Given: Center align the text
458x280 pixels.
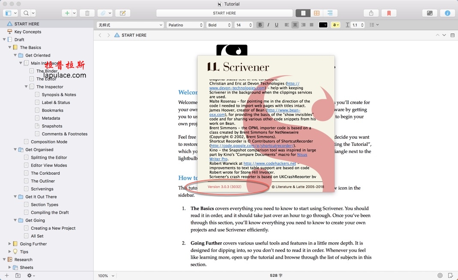Looking at the screenshot, I should pos(295,25).
